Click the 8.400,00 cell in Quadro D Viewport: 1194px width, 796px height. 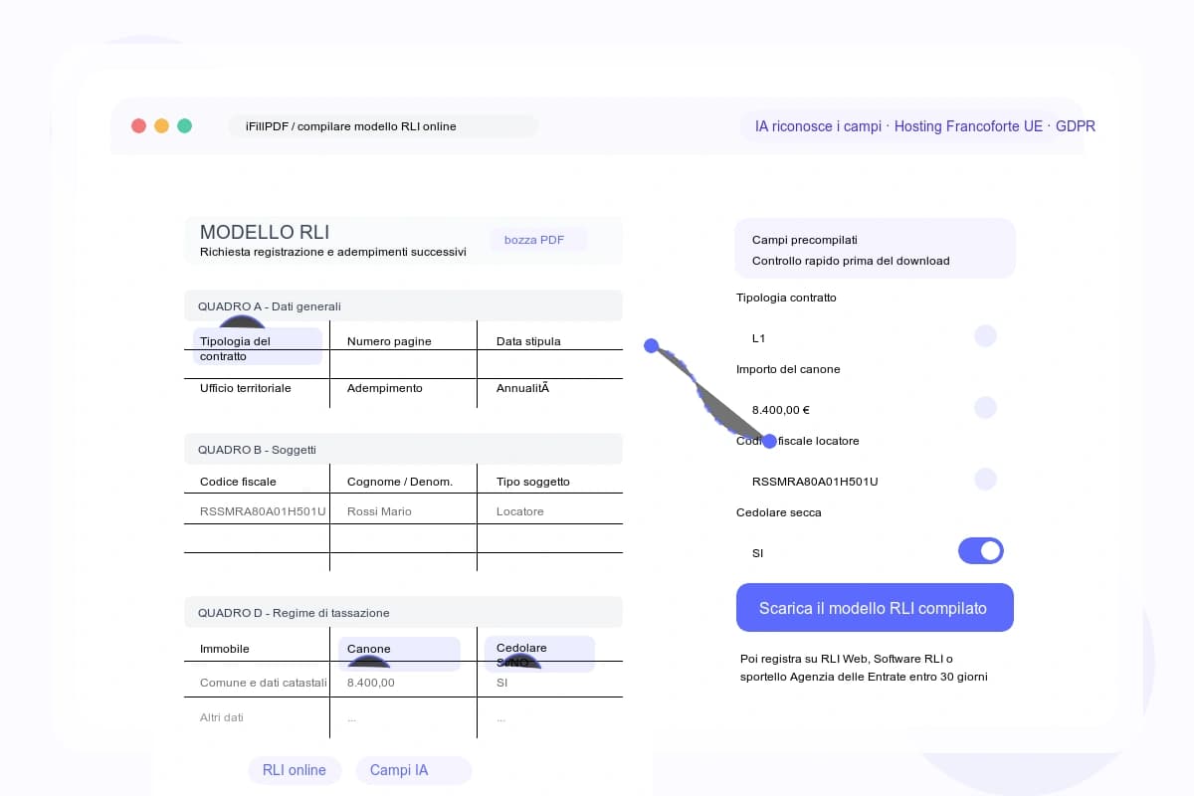pyautogui.click(x=371, y=683)
